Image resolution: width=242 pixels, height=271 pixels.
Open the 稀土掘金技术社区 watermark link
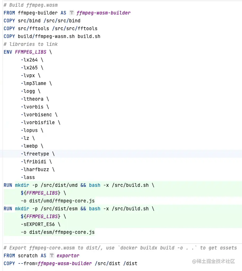click(213, 262)
